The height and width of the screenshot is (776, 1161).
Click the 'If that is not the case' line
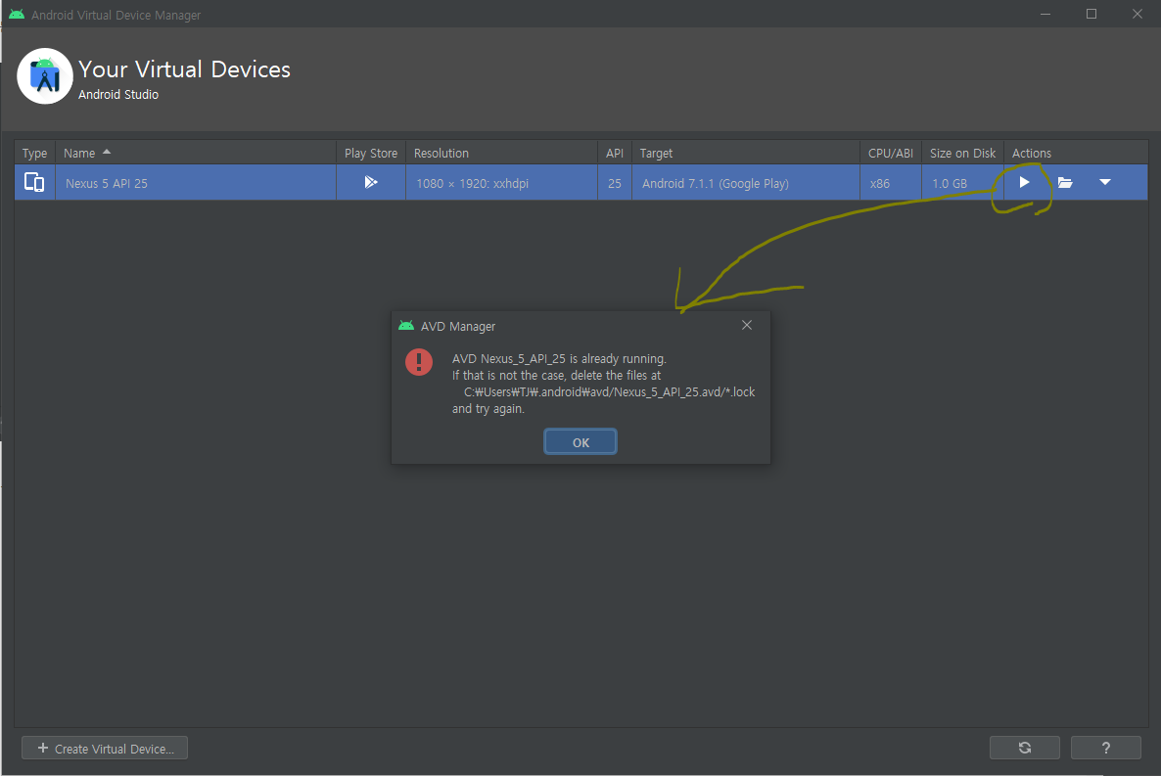(556, 376)
